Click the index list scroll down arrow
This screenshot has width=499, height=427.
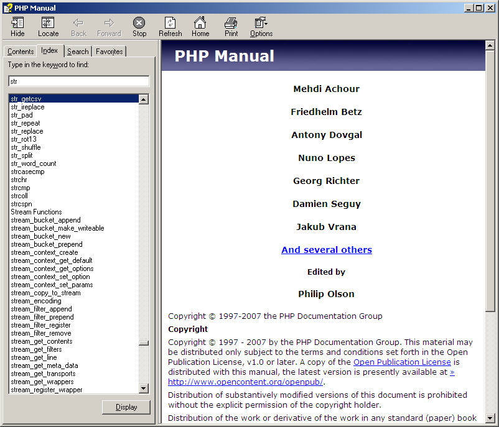coord(144,388)
